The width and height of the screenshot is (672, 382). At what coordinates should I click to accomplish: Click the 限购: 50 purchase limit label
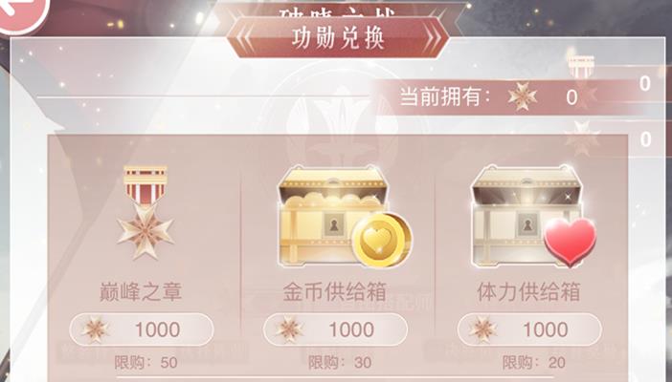click(146, 363)
